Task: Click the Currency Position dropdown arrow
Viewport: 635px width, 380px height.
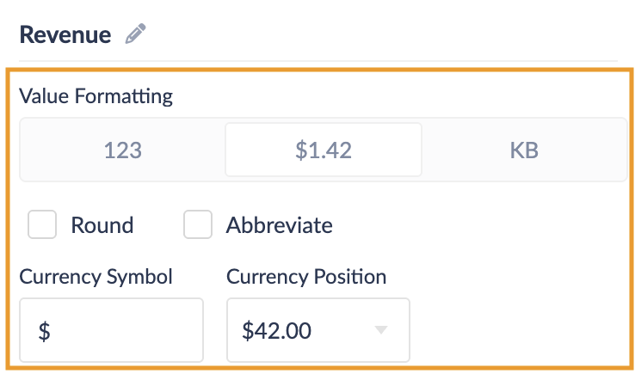Action: [x=381, y=330]
